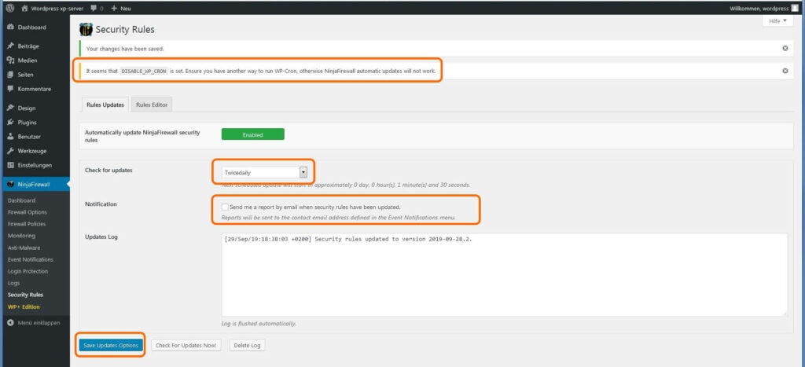Viewport: 805px width, 367px height.
Task: Open WP+ Edition submenu item
Action: 24,306
